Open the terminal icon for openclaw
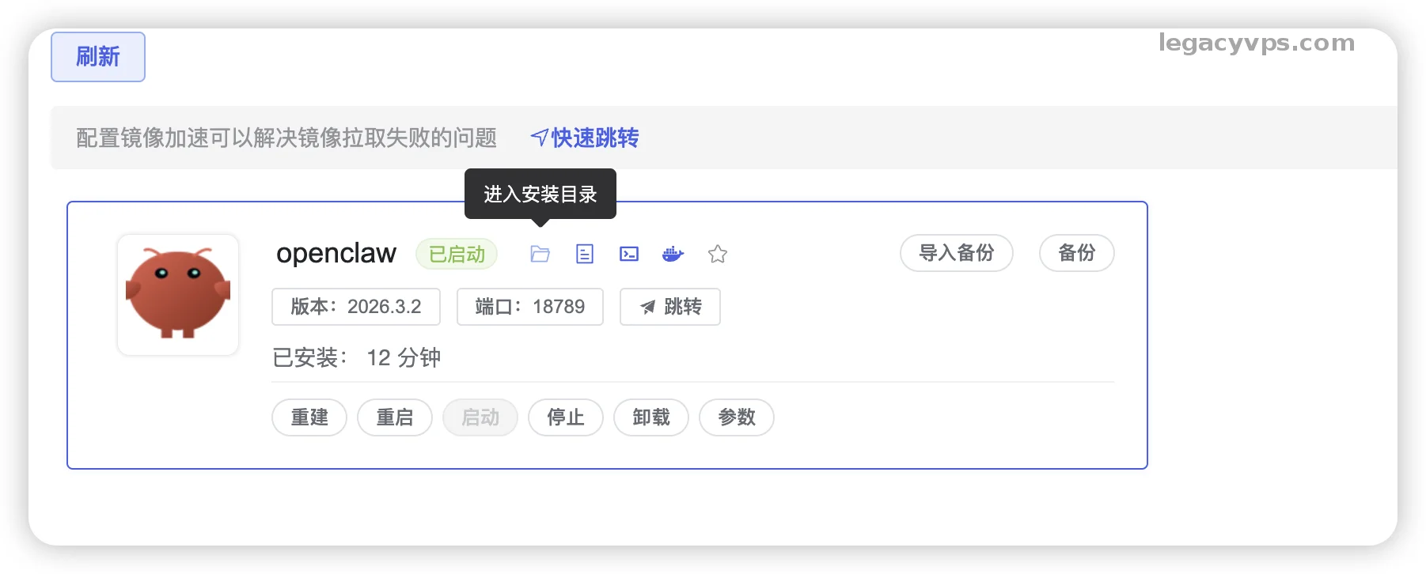 tap(629, 254)
